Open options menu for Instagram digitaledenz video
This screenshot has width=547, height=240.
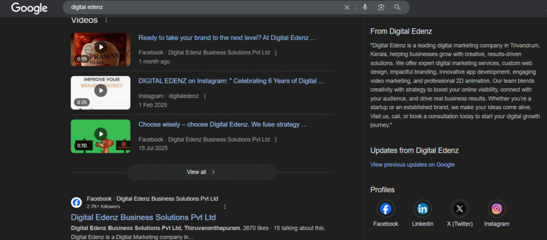[205, 96]
